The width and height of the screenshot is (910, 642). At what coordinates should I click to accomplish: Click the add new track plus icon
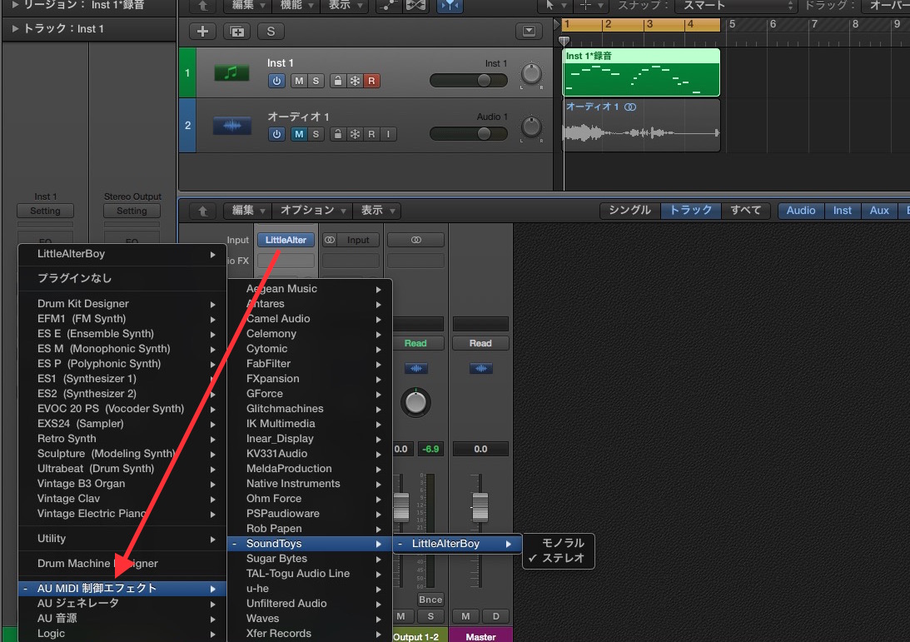[202, 32]
